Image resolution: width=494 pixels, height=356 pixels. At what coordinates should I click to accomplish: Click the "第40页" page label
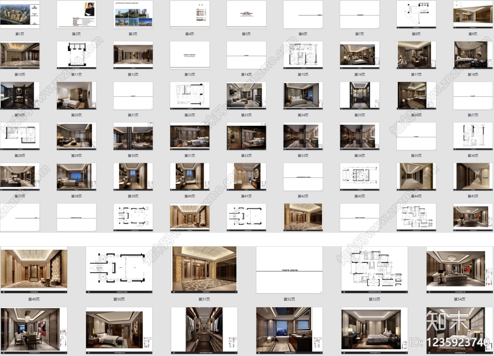click(190, 196)
